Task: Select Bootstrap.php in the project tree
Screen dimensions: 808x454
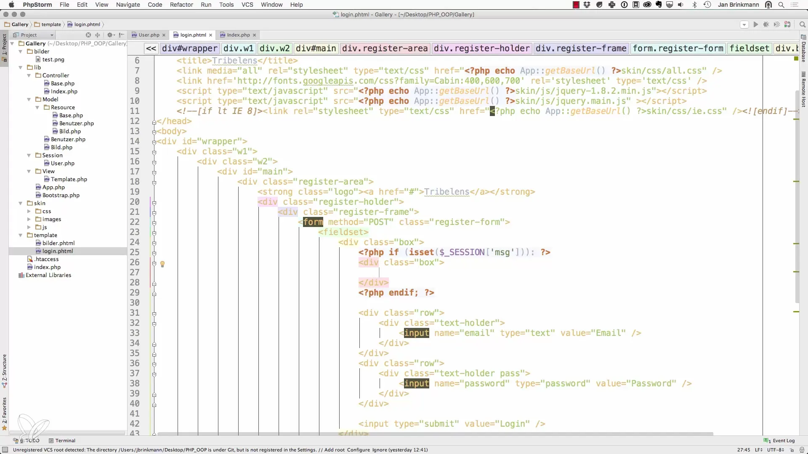Action: (x=61, y=195)
